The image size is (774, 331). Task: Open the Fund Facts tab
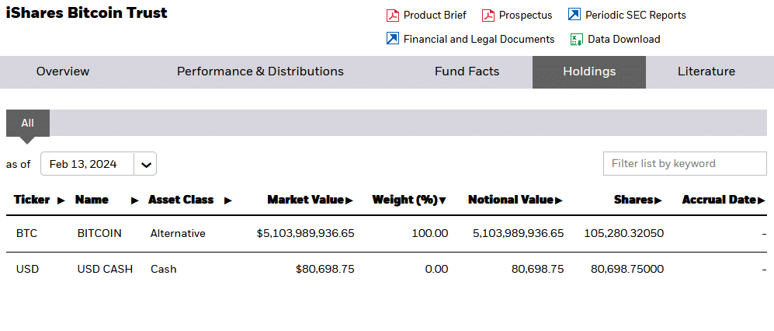tap(467, 71)
